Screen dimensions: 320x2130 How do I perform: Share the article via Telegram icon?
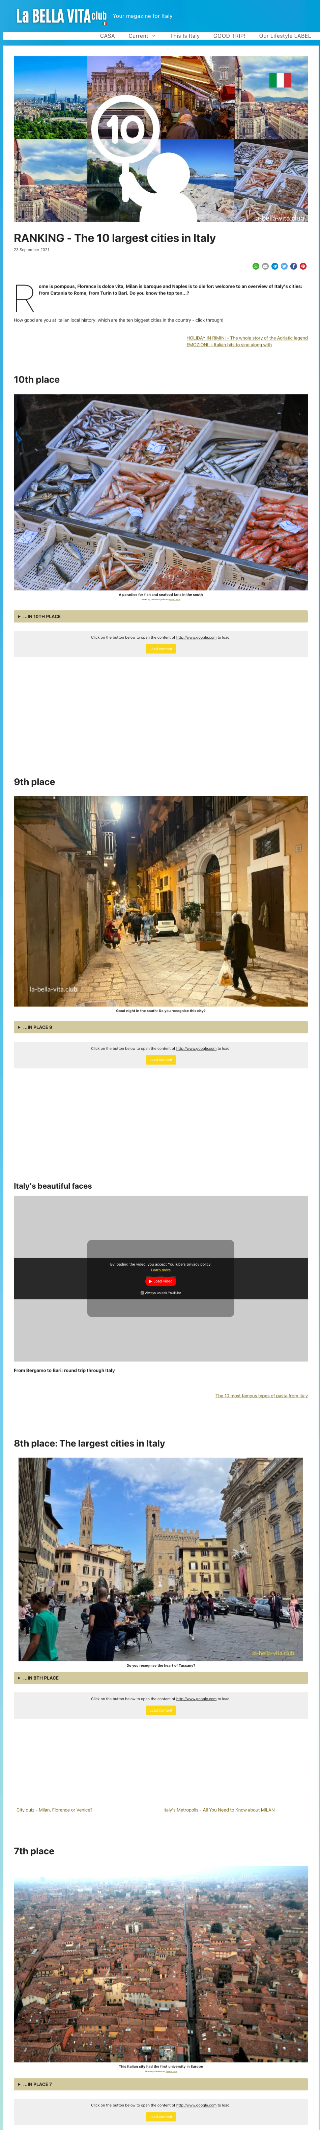tap(274, 266)
